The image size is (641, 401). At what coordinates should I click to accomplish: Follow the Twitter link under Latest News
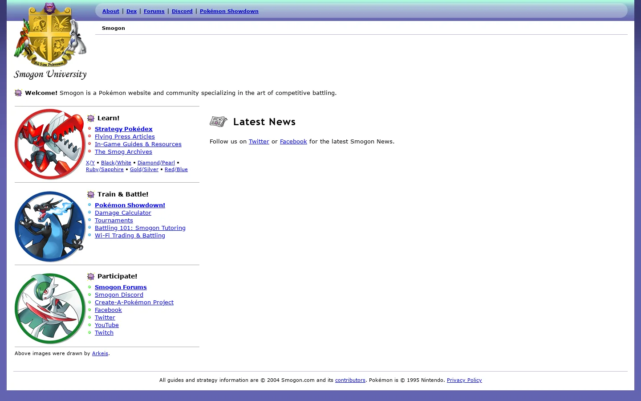[259, 141]
